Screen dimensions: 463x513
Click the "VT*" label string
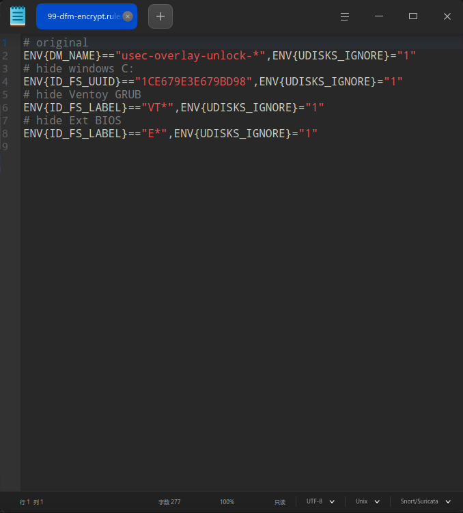[x=157, y=107]
